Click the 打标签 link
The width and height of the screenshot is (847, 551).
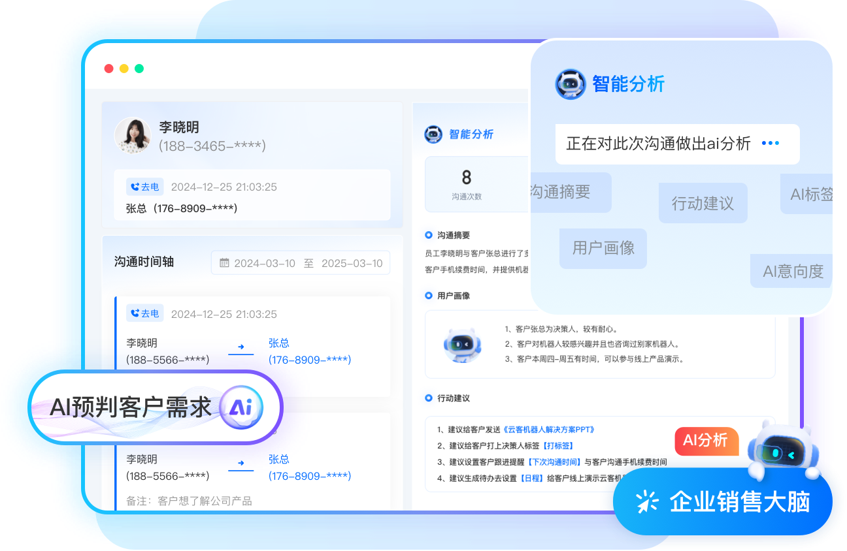[558, 446]
